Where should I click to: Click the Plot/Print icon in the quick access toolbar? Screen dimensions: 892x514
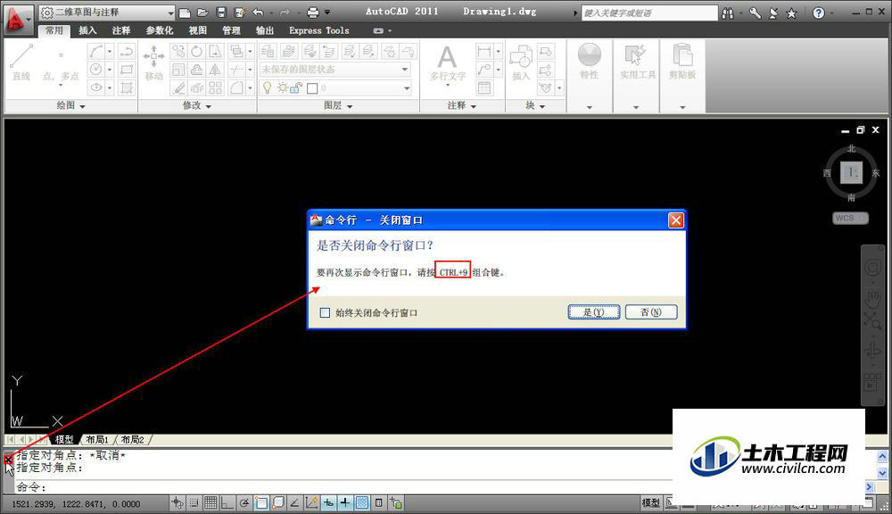click(312, 12)
